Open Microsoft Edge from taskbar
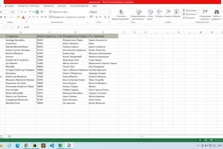The image size is (223, 149). 18,146
